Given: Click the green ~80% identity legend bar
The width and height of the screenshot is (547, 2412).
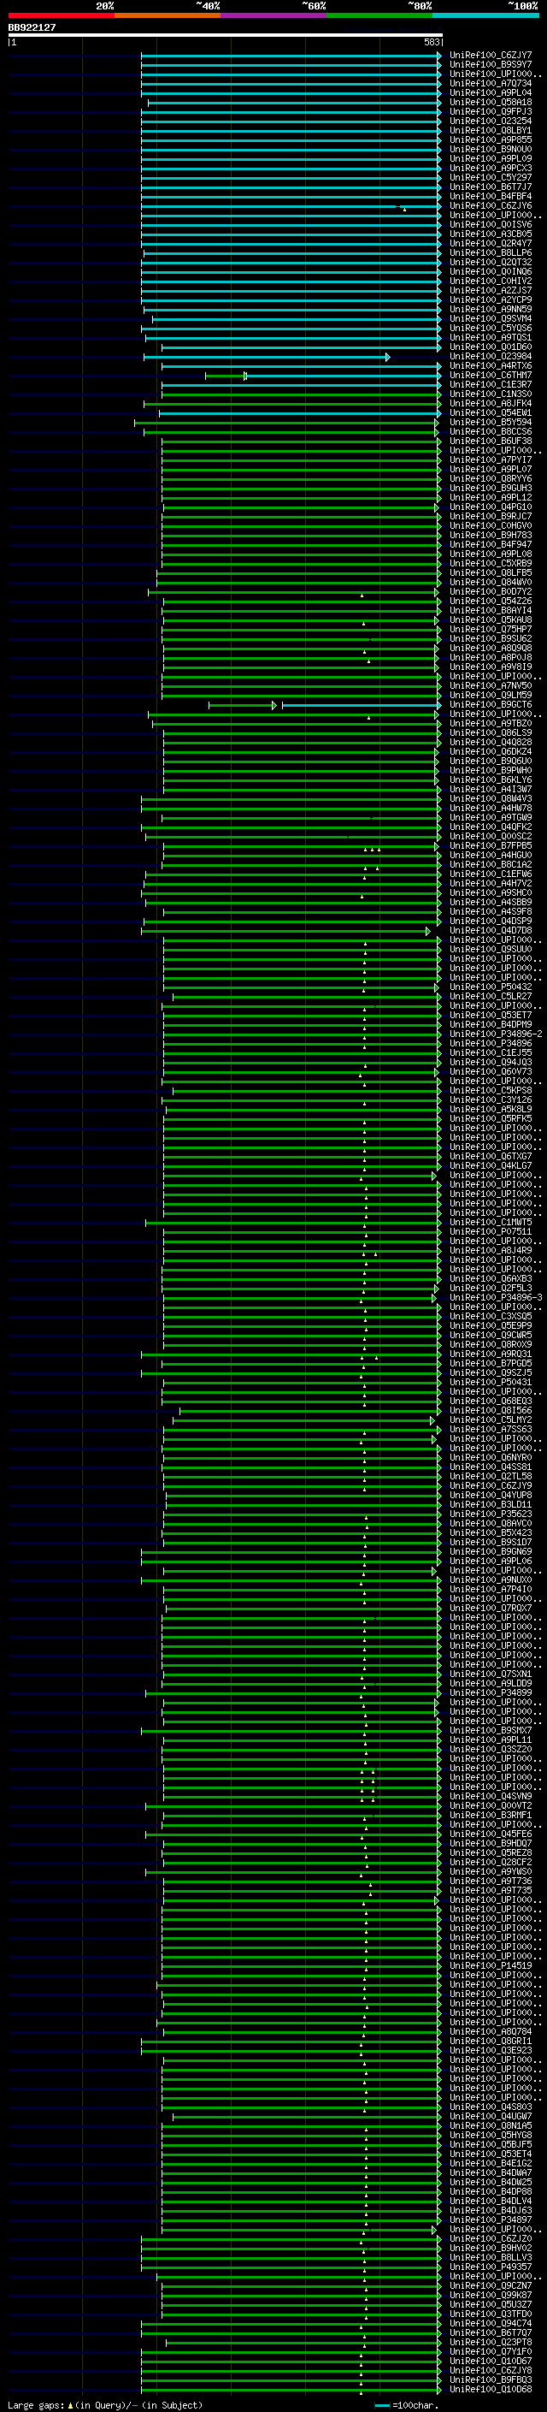Looking at the screenshot, I should pyautogui.click(x=379, y=15).
